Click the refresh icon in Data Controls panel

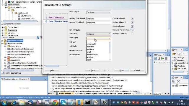pyautogui.click(x=38, y=38)
